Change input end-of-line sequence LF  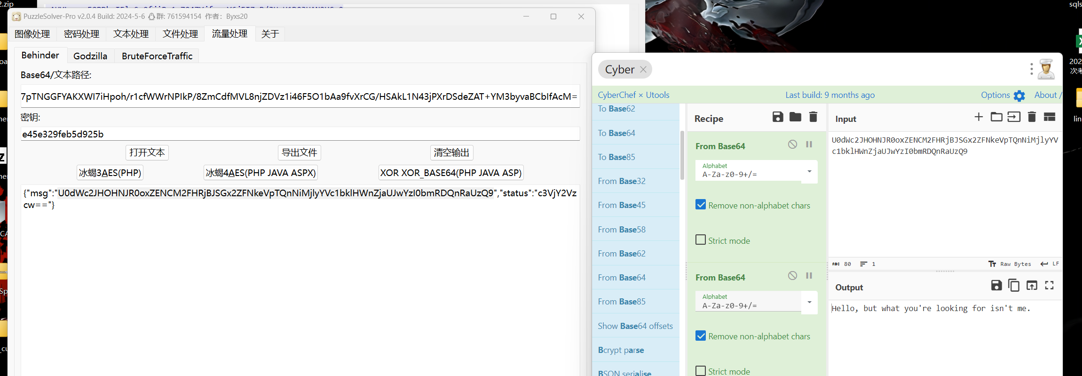point(1050,264)
